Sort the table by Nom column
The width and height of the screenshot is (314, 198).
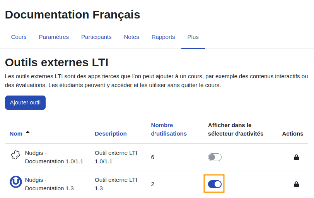point(16,134)
